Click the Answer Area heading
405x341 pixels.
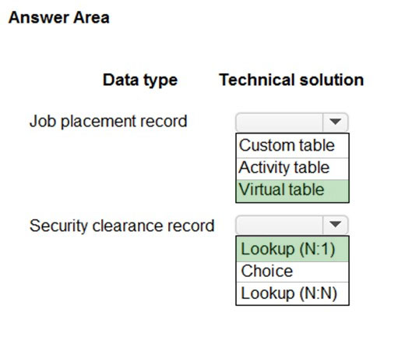click(x=59, y=18)
